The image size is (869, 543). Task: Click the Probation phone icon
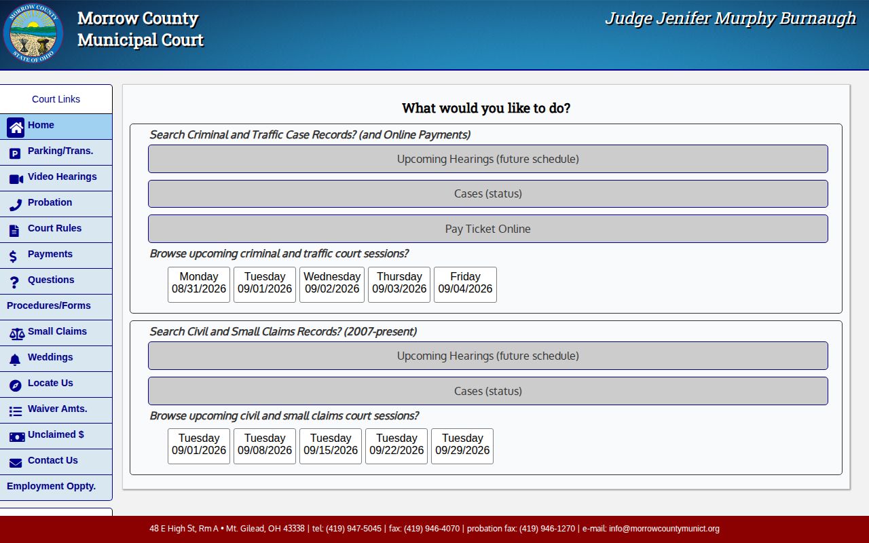click(16, 205)
